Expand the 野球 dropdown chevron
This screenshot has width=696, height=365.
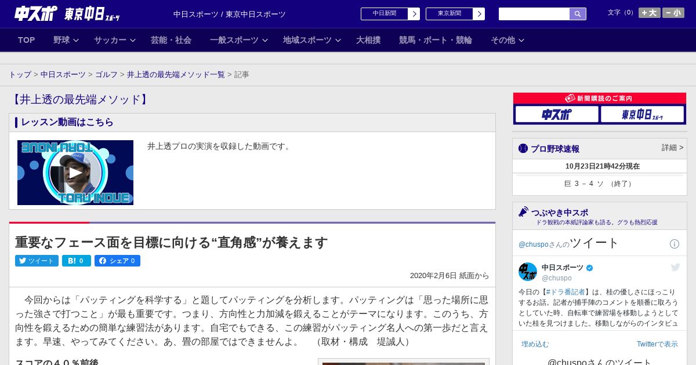(x=76, y=40)
